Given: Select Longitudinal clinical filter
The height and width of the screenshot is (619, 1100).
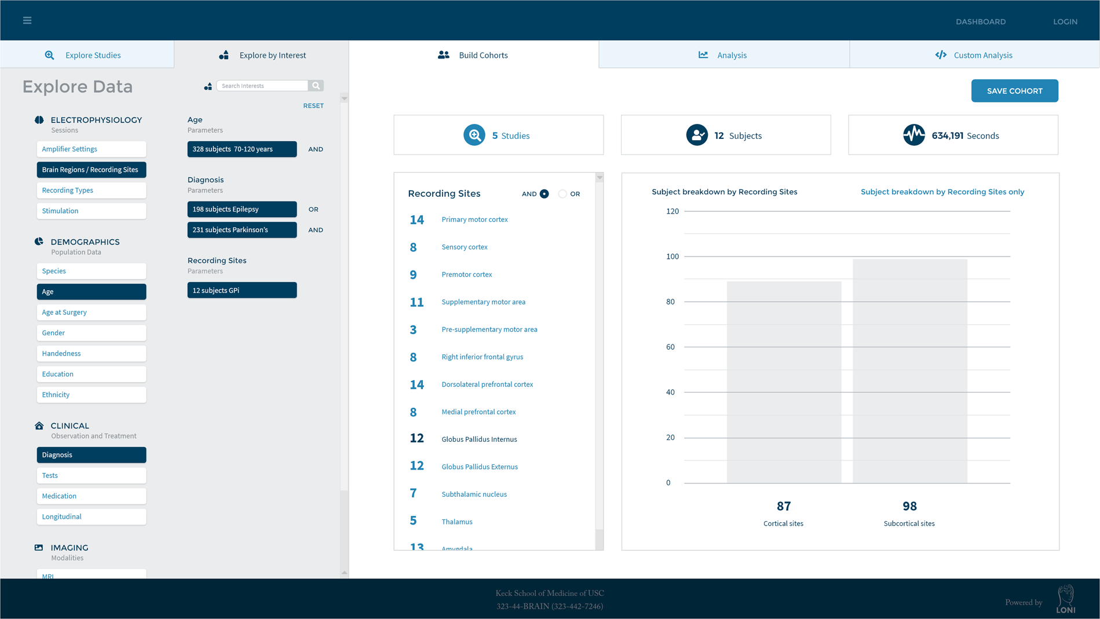Looking at the screenshot, I should pos(92,517).
